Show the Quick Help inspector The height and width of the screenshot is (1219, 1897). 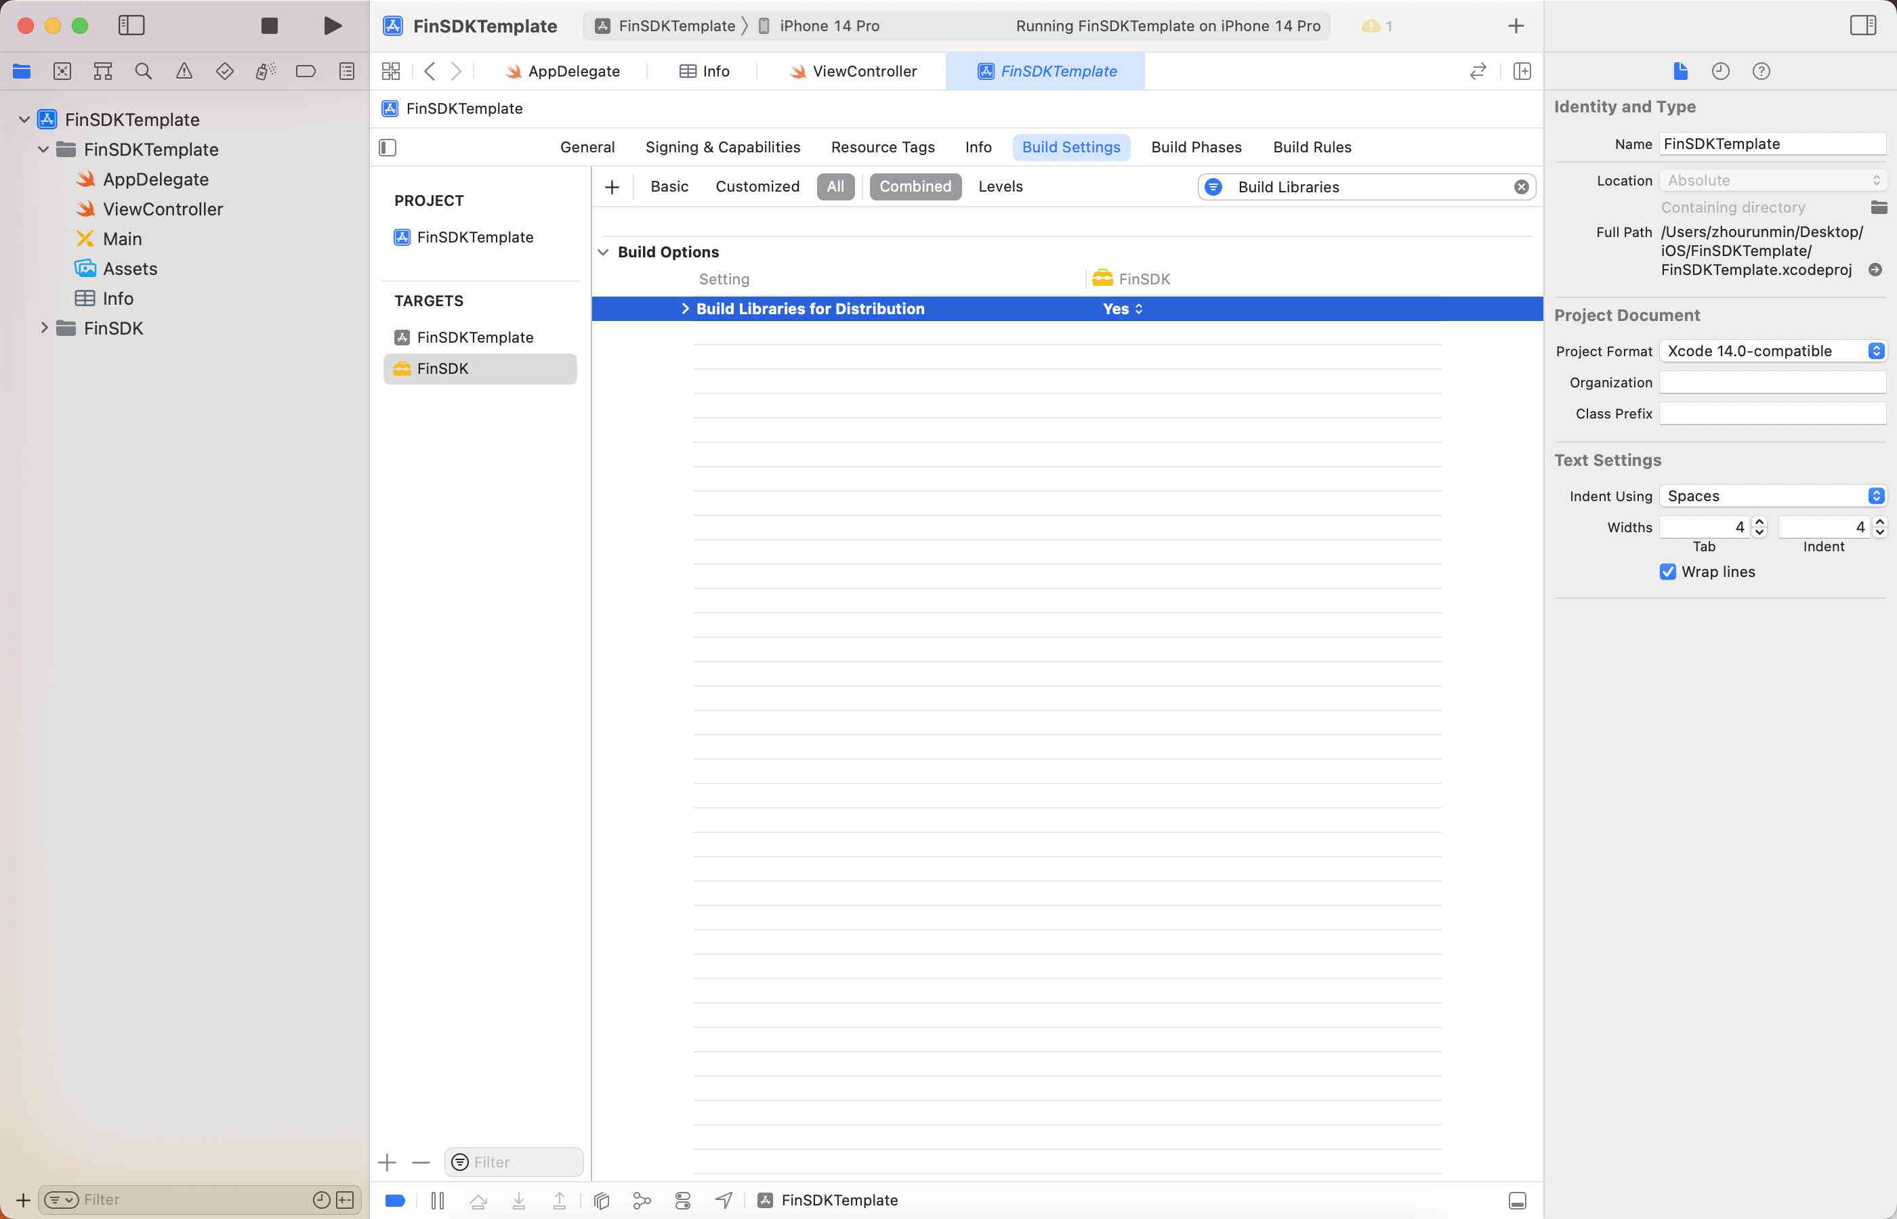click(x=1761, y=71)
